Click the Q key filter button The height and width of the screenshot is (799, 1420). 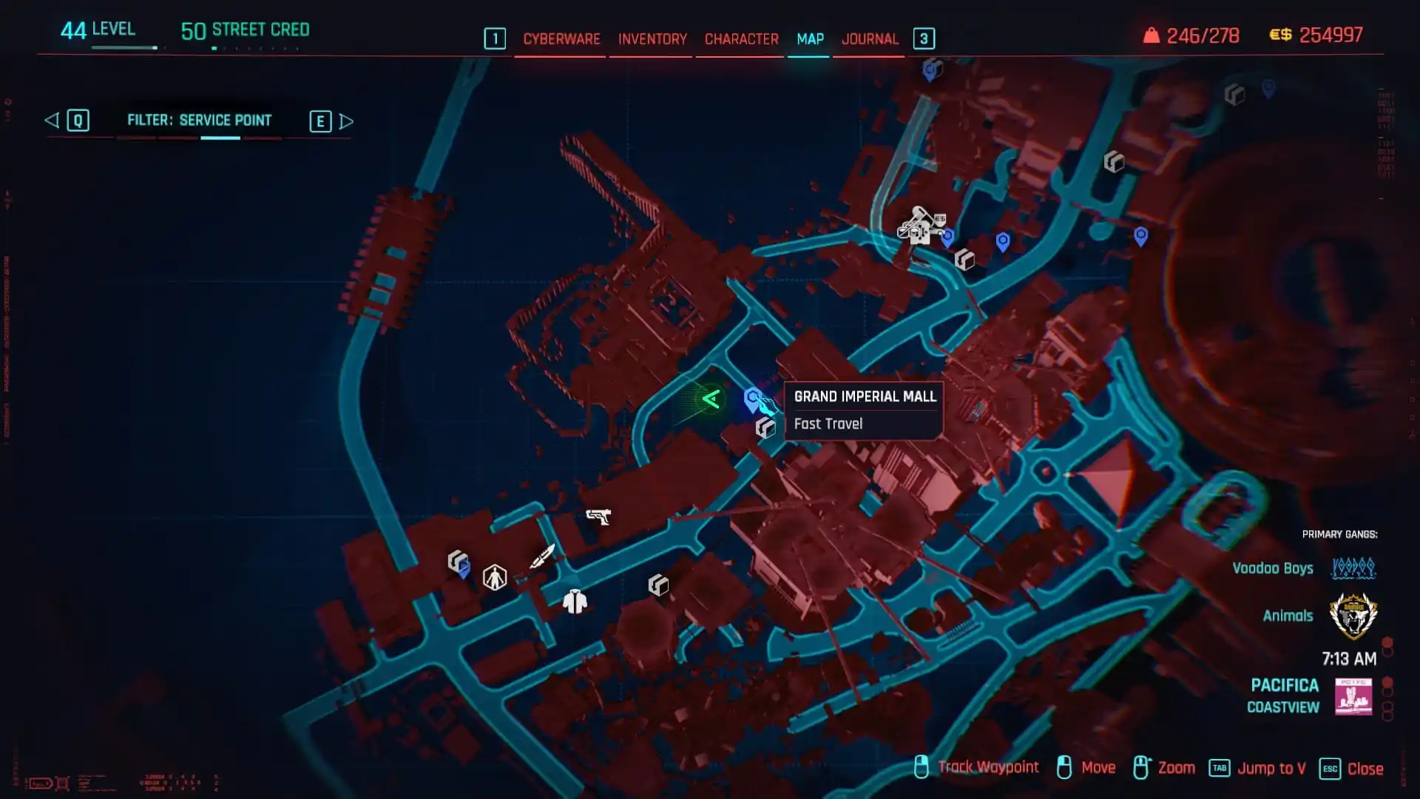coord(78,121)
